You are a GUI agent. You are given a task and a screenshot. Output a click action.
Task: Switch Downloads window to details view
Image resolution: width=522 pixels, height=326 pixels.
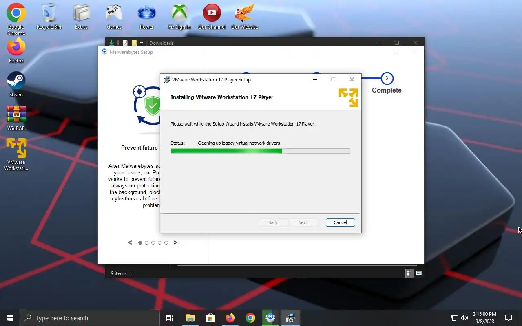(x=410, y=273)
